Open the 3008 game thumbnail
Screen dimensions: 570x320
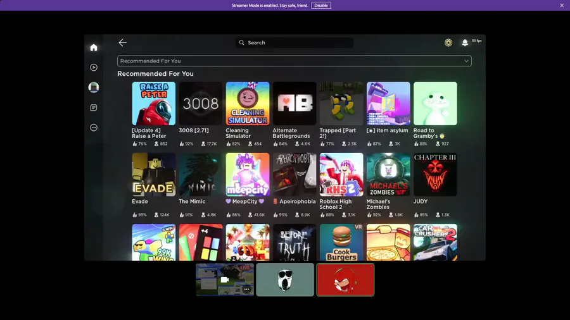[x=201, y=104]
